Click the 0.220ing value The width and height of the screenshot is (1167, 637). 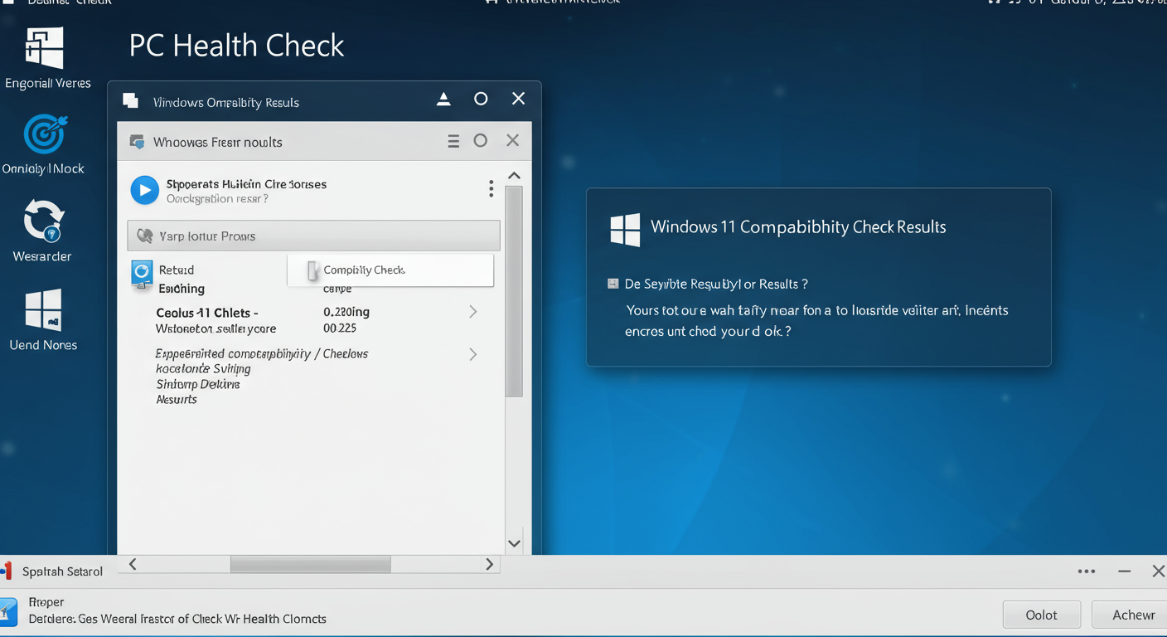(346, 312)
